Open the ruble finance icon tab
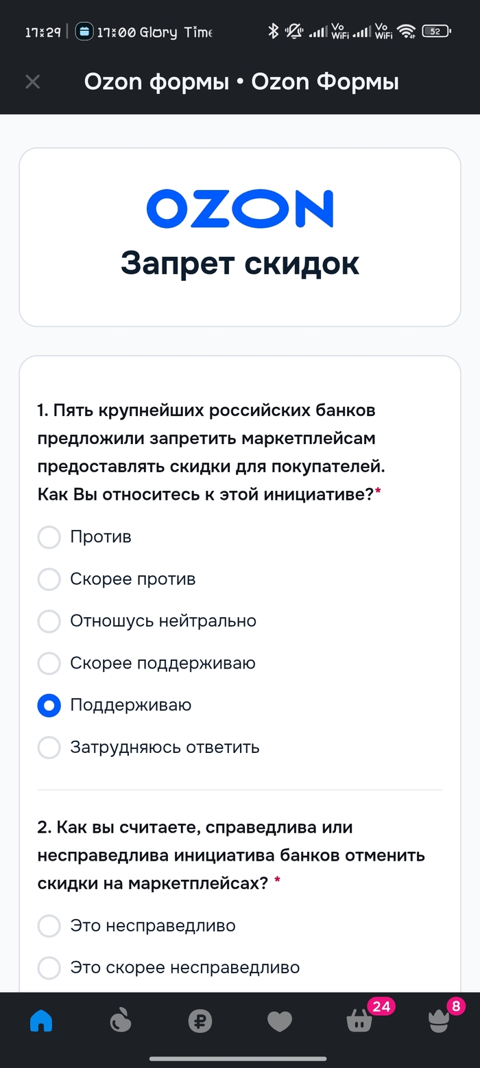 [200, 1021]
